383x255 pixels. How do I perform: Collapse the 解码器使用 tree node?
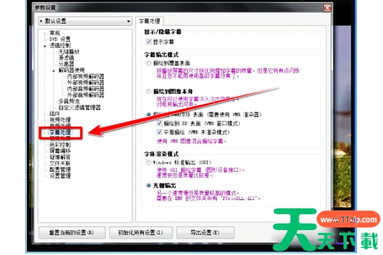pyautogui.click(x=54, y=71)
